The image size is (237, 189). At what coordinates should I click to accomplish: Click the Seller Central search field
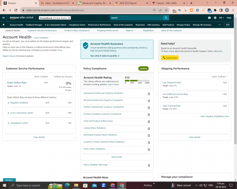(x=137, y=18)
